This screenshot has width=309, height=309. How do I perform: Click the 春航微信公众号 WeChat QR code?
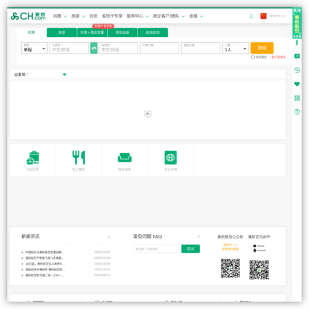[231, 269]
